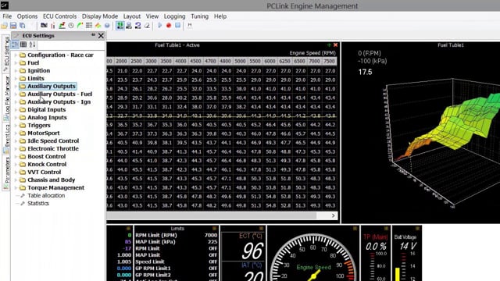Click the green and red surface chart icon
The height and width of the screenshot is (281, 500).
pos(62,26)
